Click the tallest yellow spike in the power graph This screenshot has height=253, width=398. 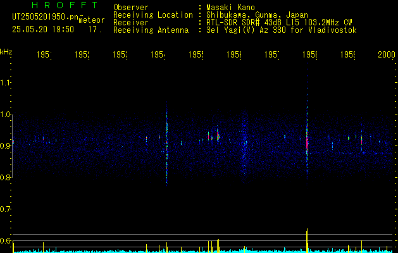pyautogui.click(x=307, y=240)
